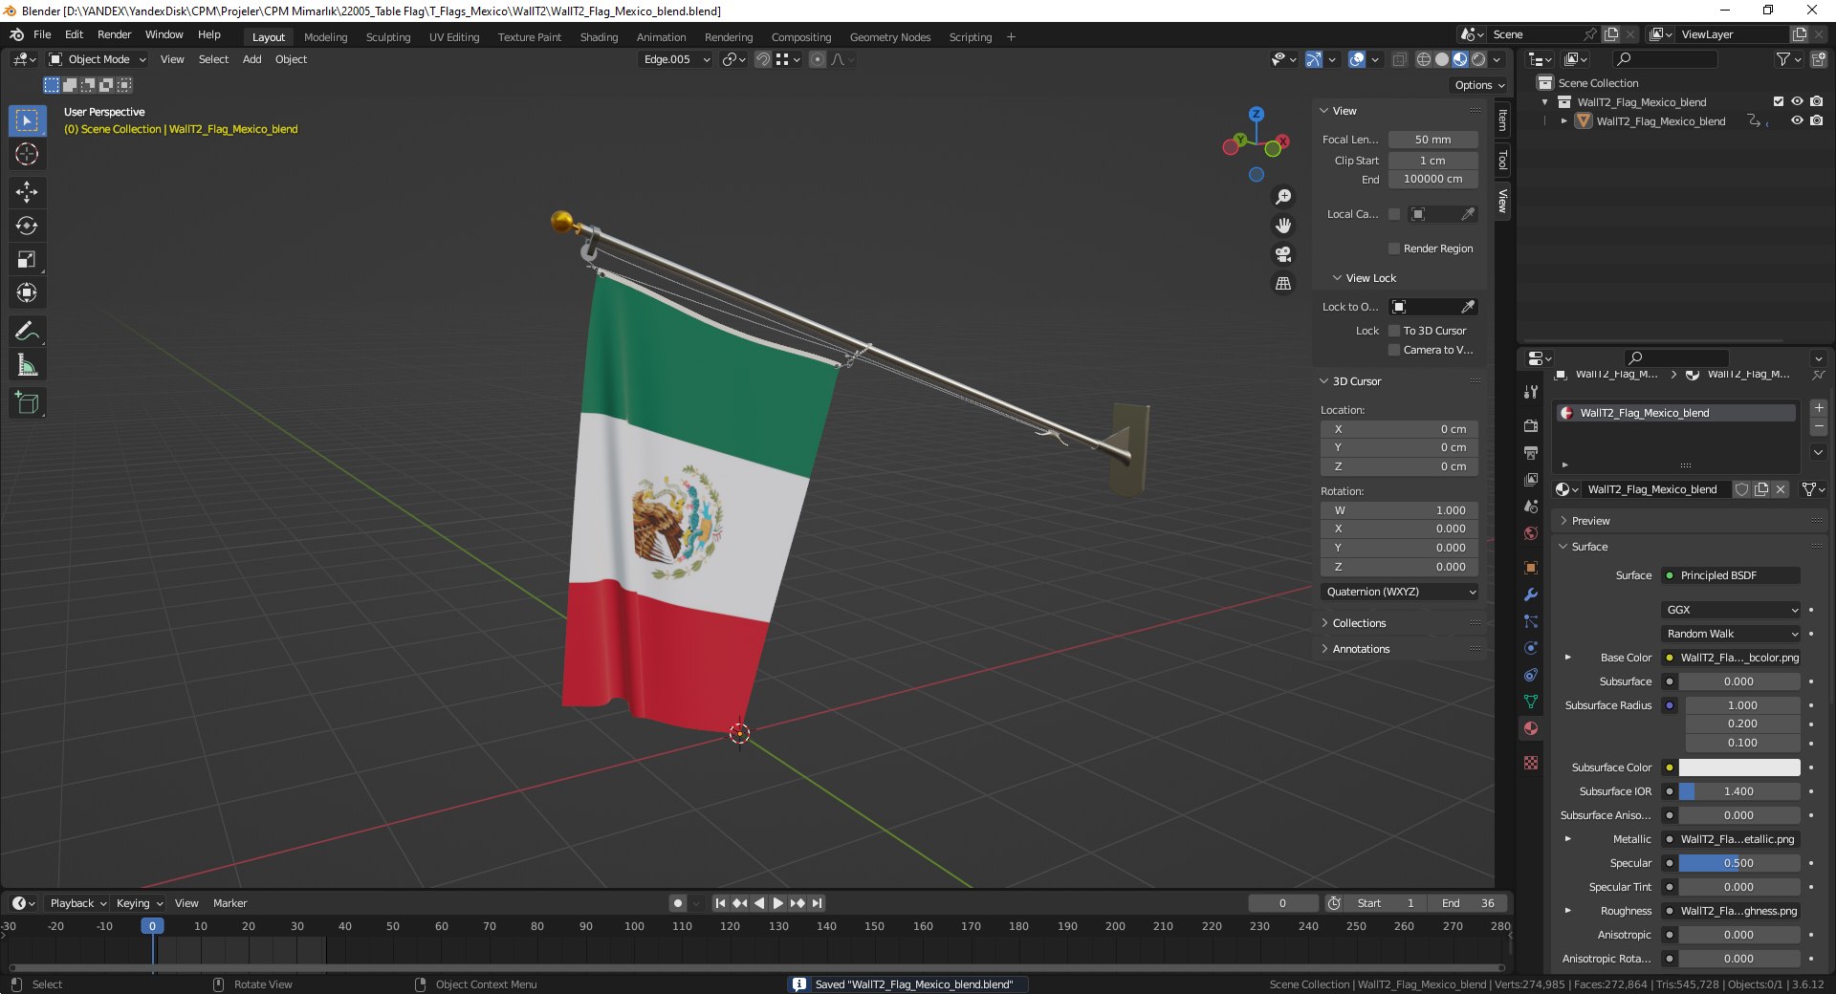The height and width of the screenshot is (994, 1836).
Task: Toggle viewport overlays button
Action: 1357,59
